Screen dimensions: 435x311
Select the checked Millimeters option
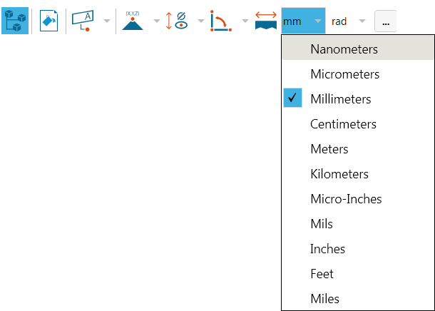tap(340, 99)
